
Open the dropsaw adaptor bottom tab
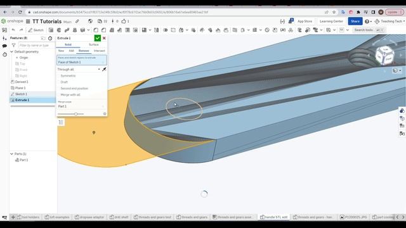coord(89,217)
